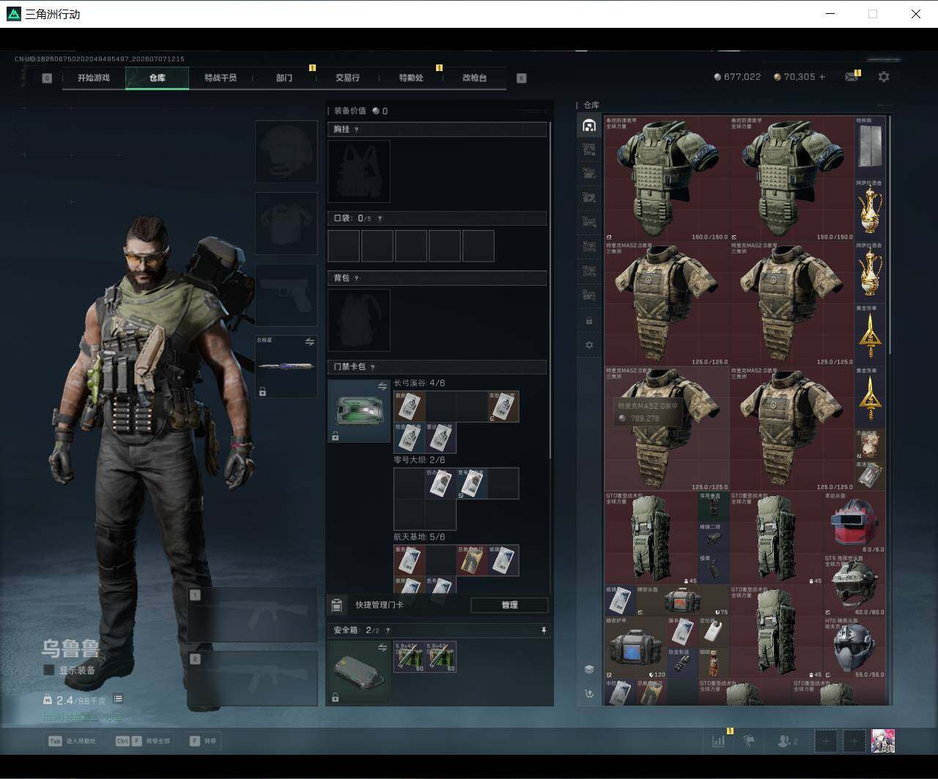
Task: Click the help icon next to 胸挂
Action: click(357, 130)
